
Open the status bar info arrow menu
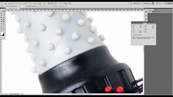coord(23,94)
